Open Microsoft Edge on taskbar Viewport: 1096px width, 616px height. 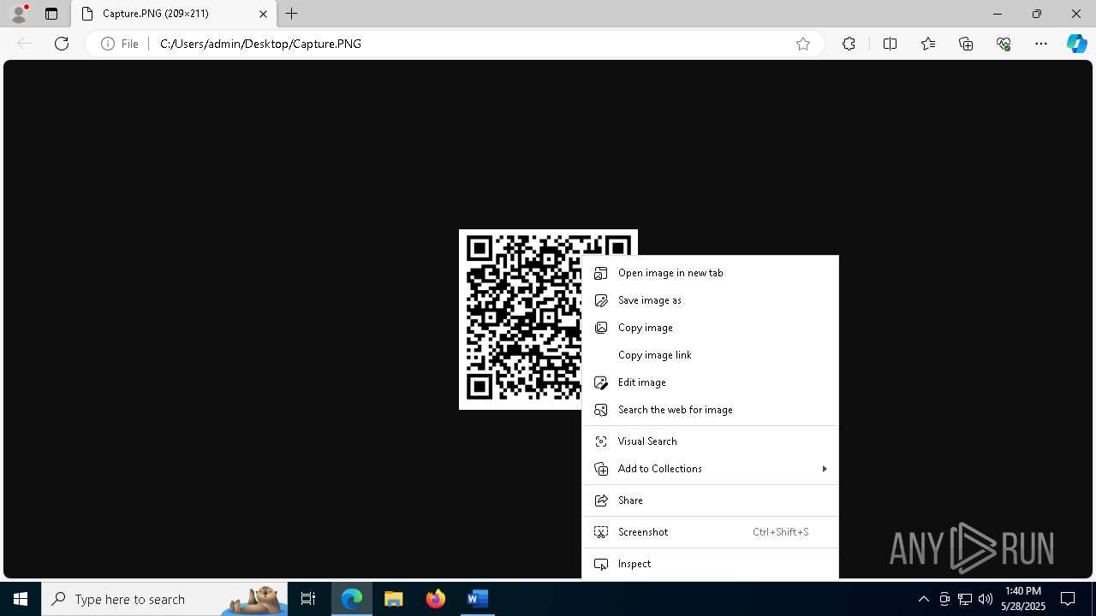point(352,599)
